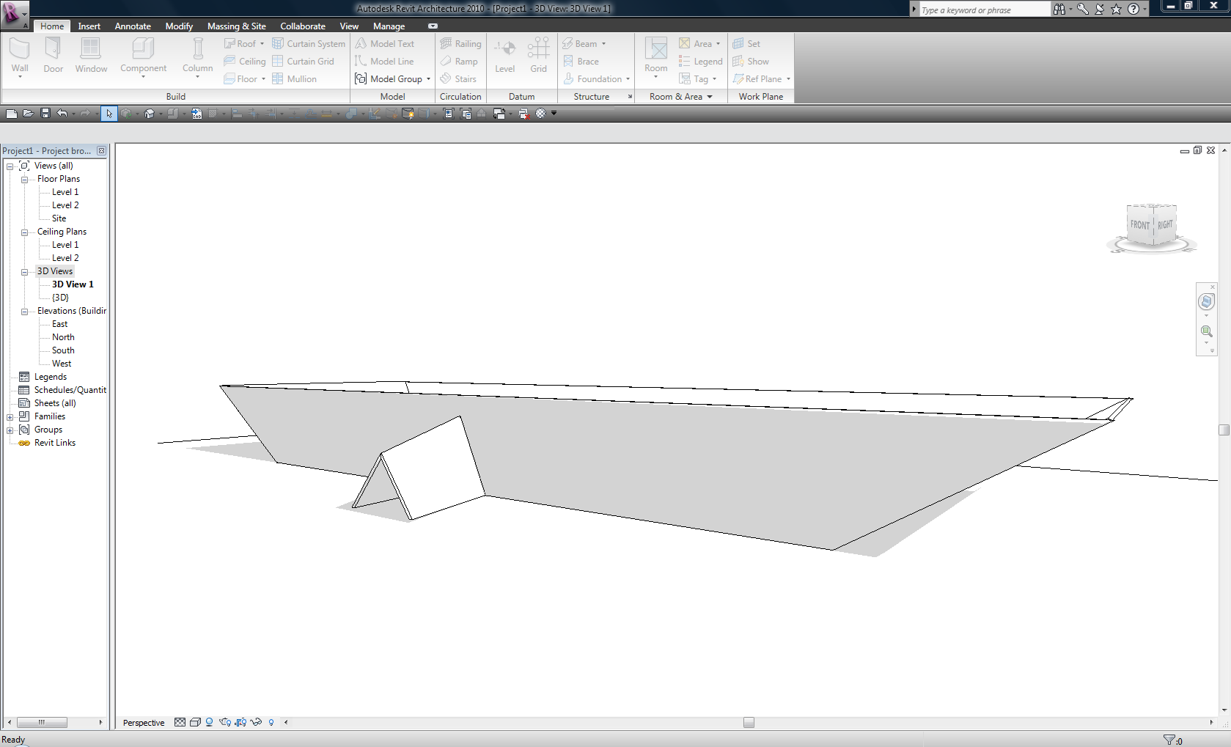1231x747 pixels.
Task: Toggle temporary hide/isolate glasses icon
Action: [256, 723]
